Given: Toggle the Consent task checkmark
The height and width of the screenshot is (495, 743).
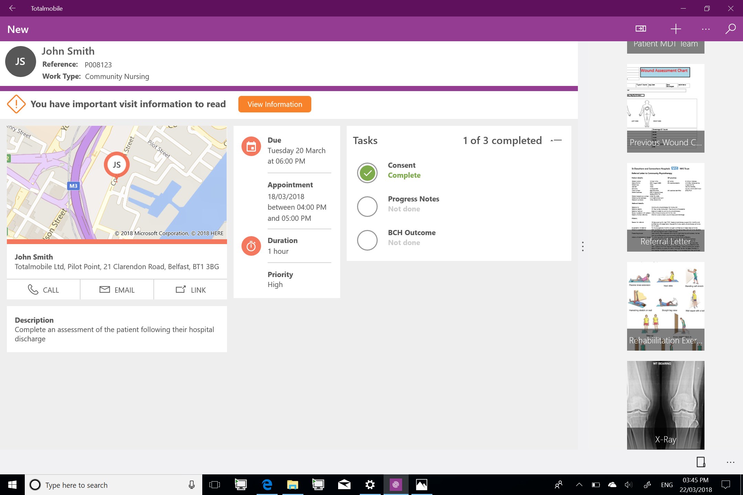Looking at the screenshot, I should 367,173.
